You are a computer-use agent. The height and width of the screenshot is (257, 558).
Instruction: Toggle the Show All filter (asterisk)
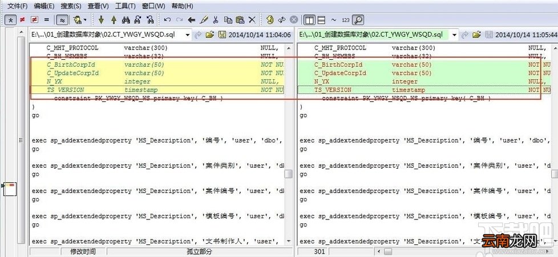[x=11, y=20]
